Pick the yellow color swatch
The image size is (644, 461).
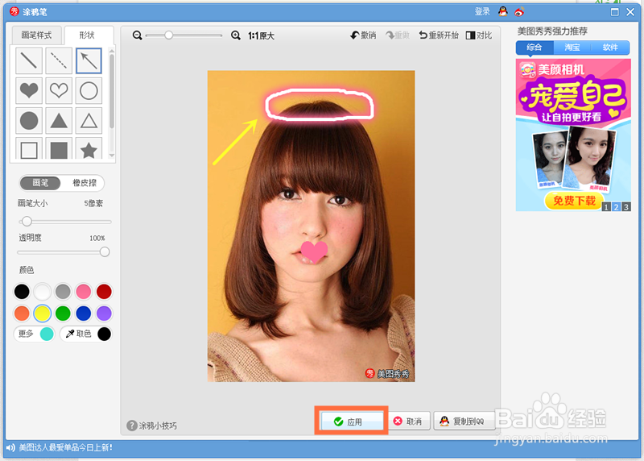tap(43, 313)
